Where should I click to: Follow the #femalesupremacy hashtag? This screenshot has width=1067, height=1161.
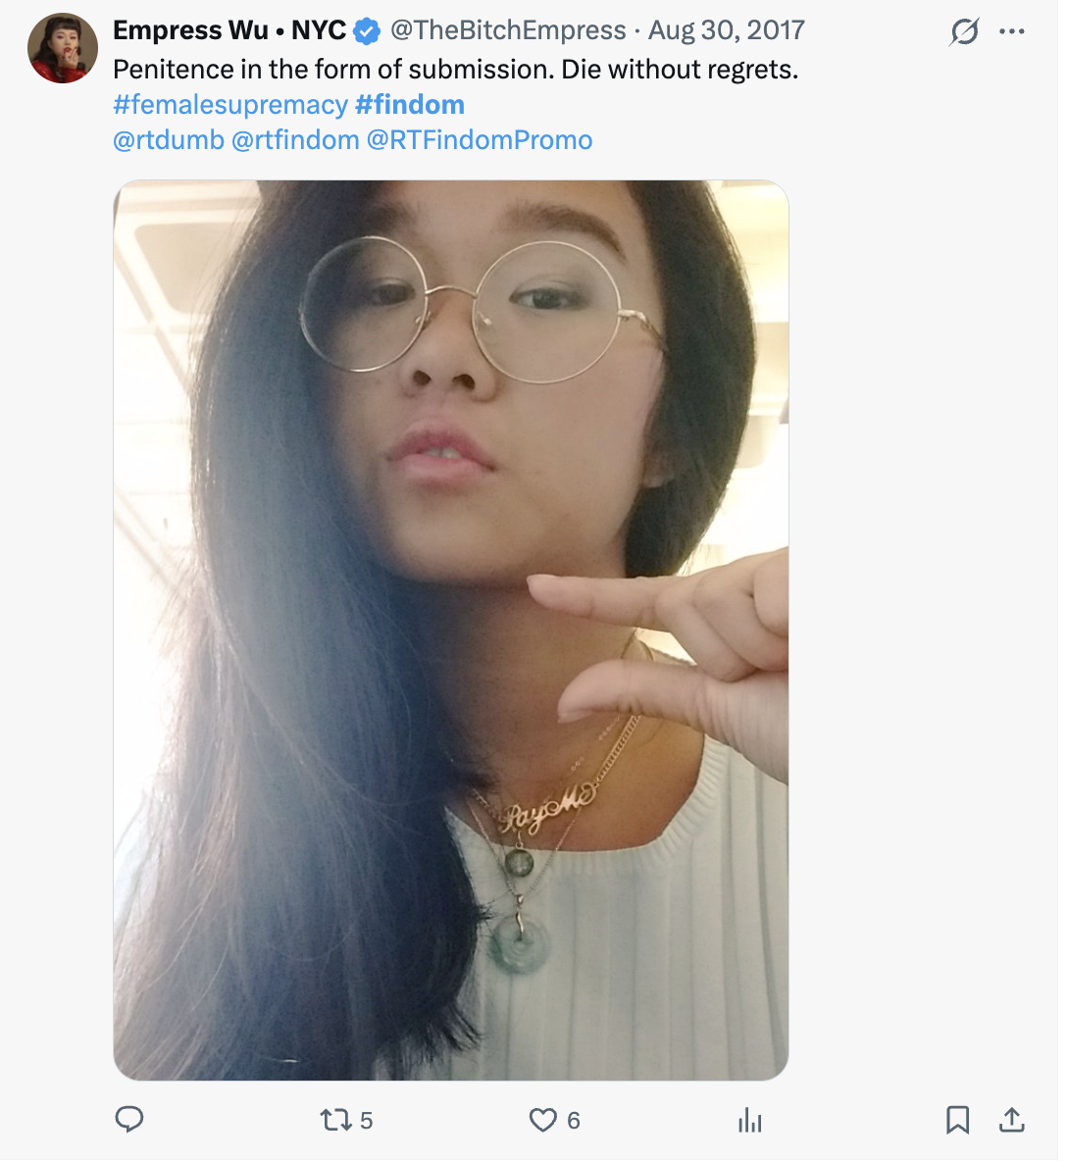click(230, 105)
